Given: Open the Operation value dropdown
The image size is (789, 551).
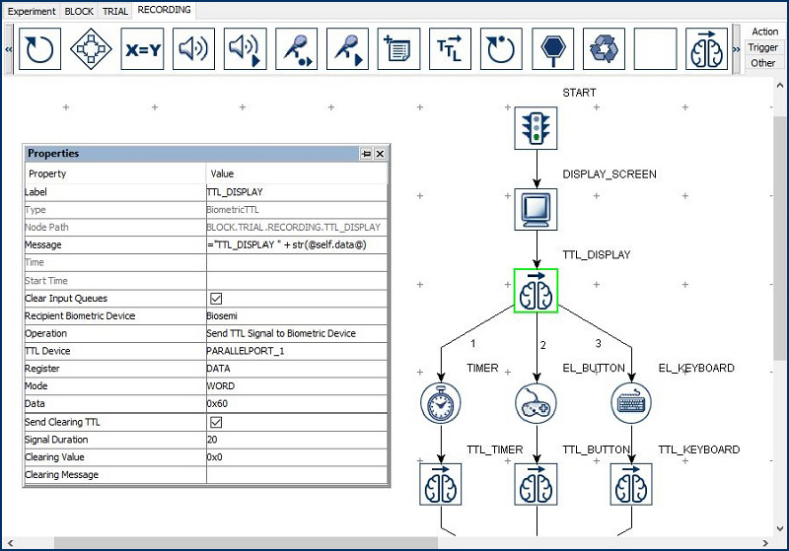Looking at the screenshot, I should pyautogui.click(x=297, y=334).
